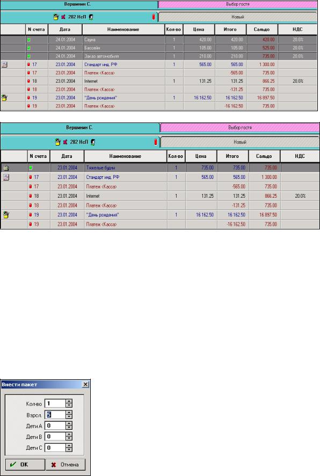This screenshot has height=476, width=320.
Task: Click the Наименование column header in upper table
Action: (123, 30)
